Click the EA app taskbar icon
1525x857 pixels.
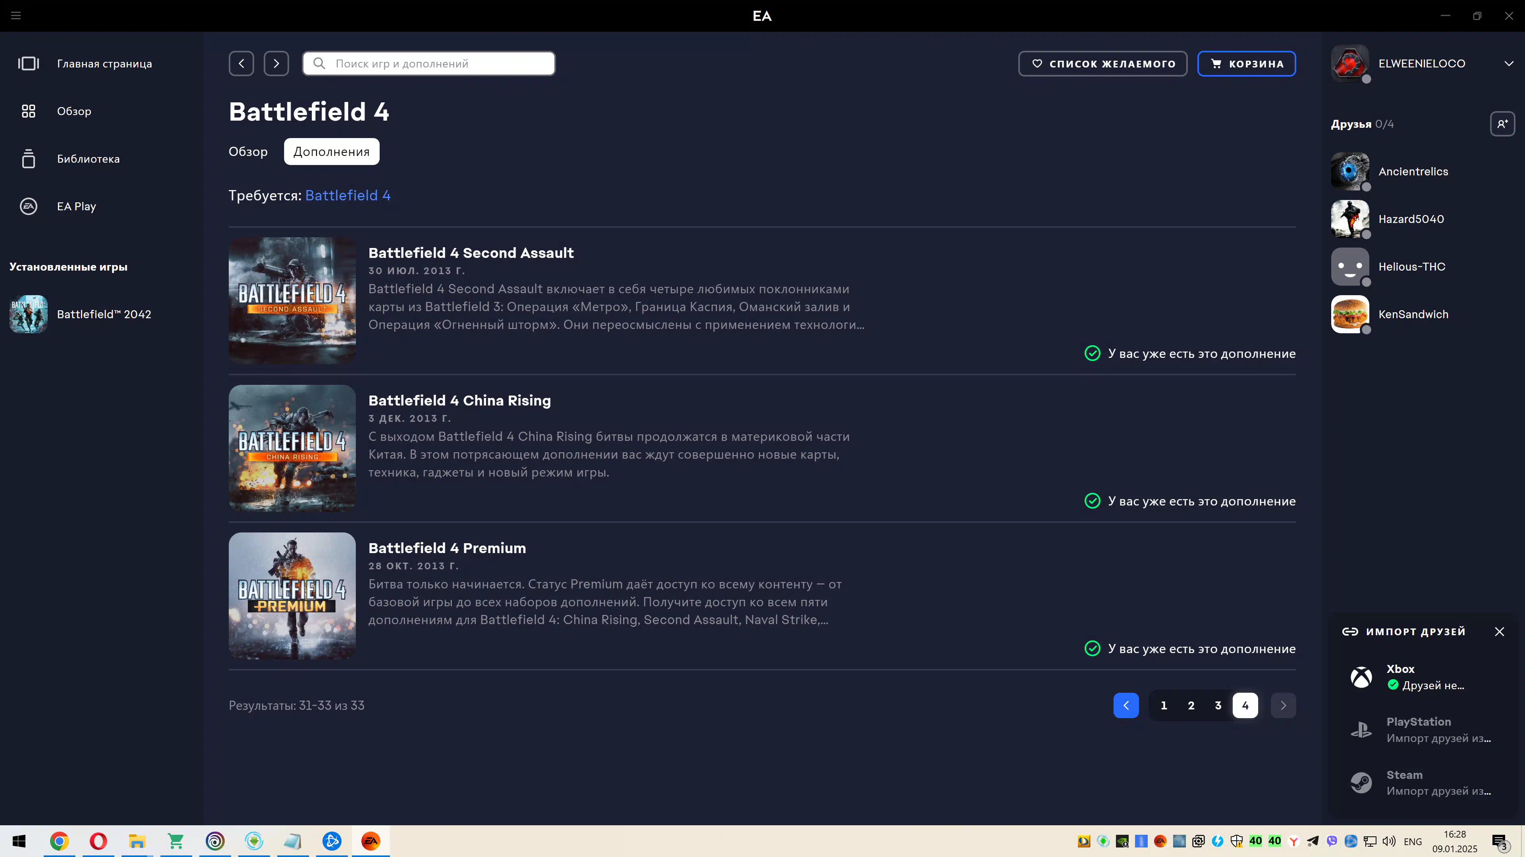pyautogui.click(x=371, y=841)
